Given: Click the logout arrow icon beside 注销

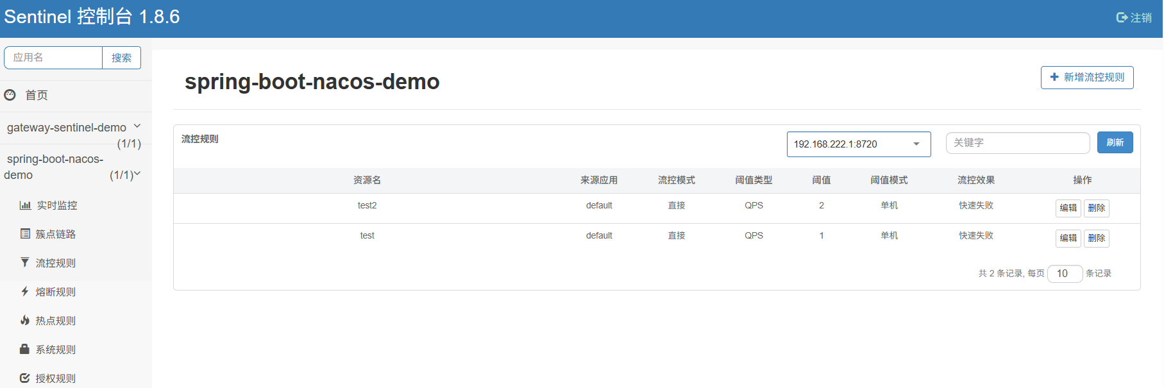Looking at the screenshot, I should coord(1122,18).
